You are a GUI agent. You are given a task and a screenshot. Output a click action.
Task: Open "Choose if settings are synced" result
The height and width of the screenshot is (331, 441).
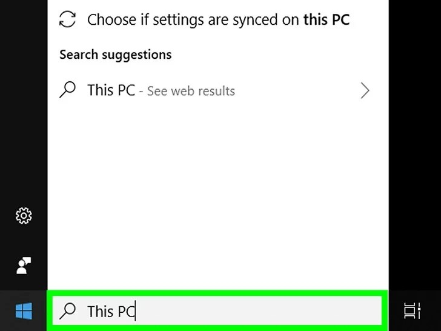tap(194, 19)
